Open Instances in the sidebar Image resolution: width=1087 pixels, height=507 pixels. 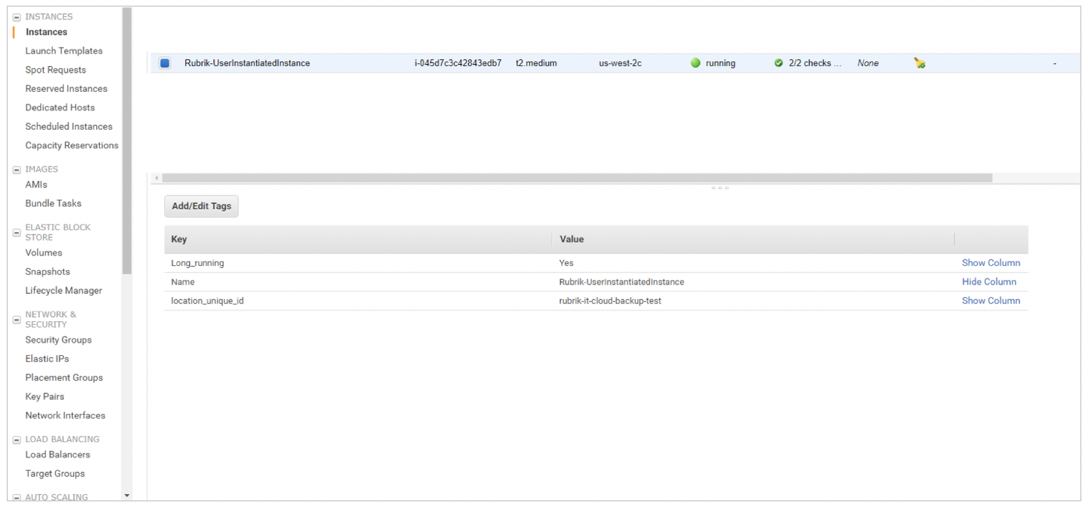point(46,32)
